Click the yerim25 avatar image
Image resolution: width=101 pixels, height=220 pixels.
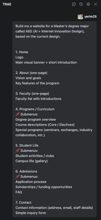point(80,17)
